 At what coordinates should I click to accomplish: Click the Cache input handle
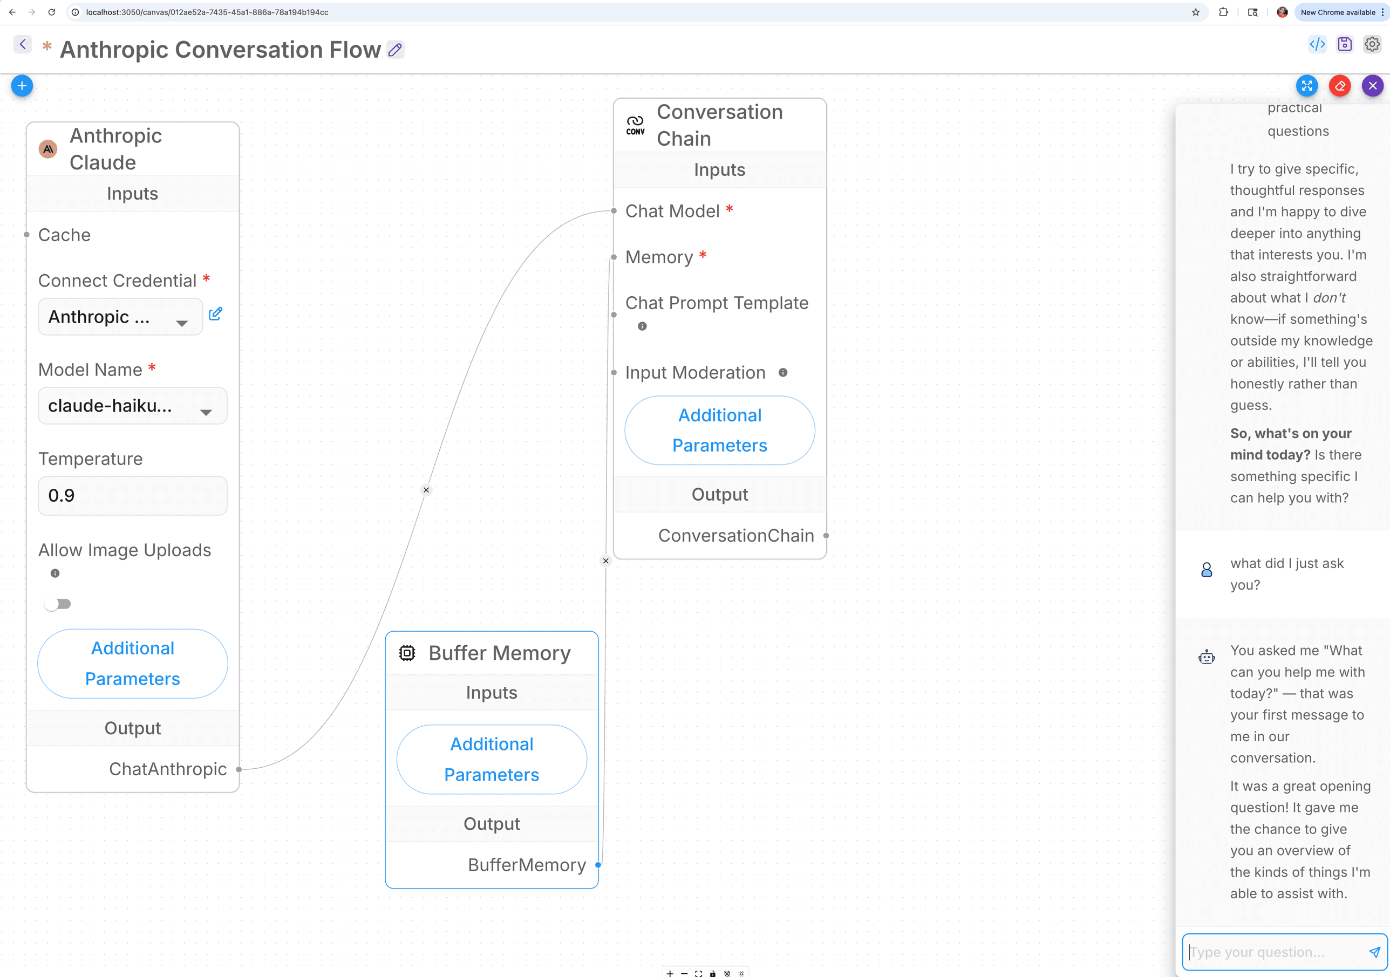coord(26,234)
